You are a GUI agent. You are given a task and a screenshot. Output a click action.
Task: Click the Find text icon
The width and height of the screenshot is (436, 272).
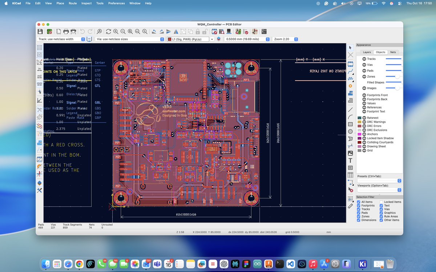click(x=99, y=32)
